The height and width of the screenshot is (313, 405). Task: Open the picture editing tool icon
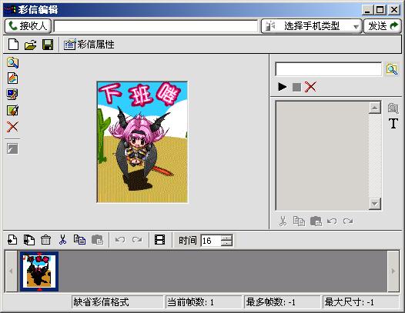point(12,78)
